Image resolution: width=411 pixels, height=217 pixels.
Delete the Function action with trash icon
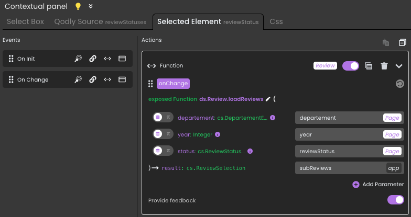click(x=384, y=66)
